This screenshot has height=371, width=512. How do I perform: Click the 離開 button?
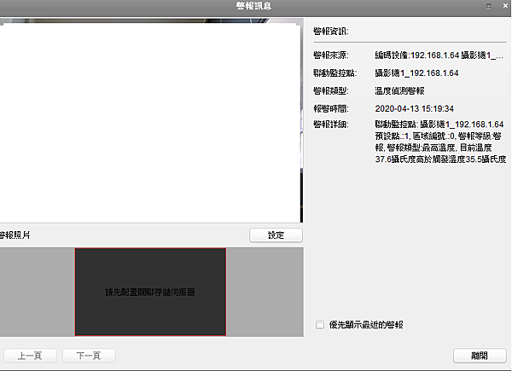click(480, 356)
